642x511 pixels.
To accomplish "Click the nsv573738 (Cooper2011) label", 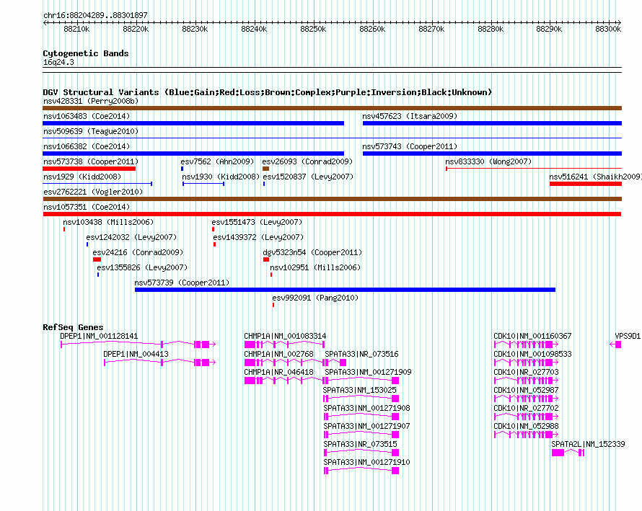I will (x=91, y=161).
